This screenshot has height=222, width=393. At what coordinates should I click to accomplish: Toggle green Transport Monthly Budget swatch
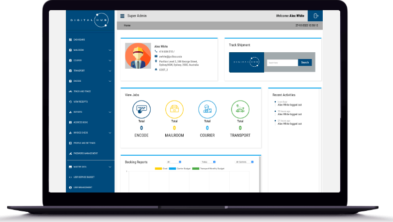point(196,169)
